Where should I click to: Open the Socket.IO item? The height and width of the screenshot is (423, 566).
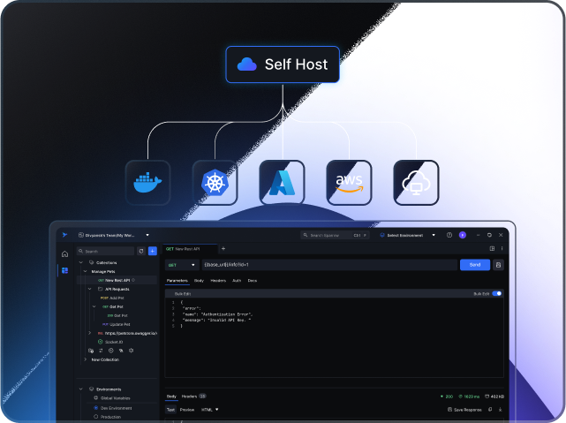(111, 342)
